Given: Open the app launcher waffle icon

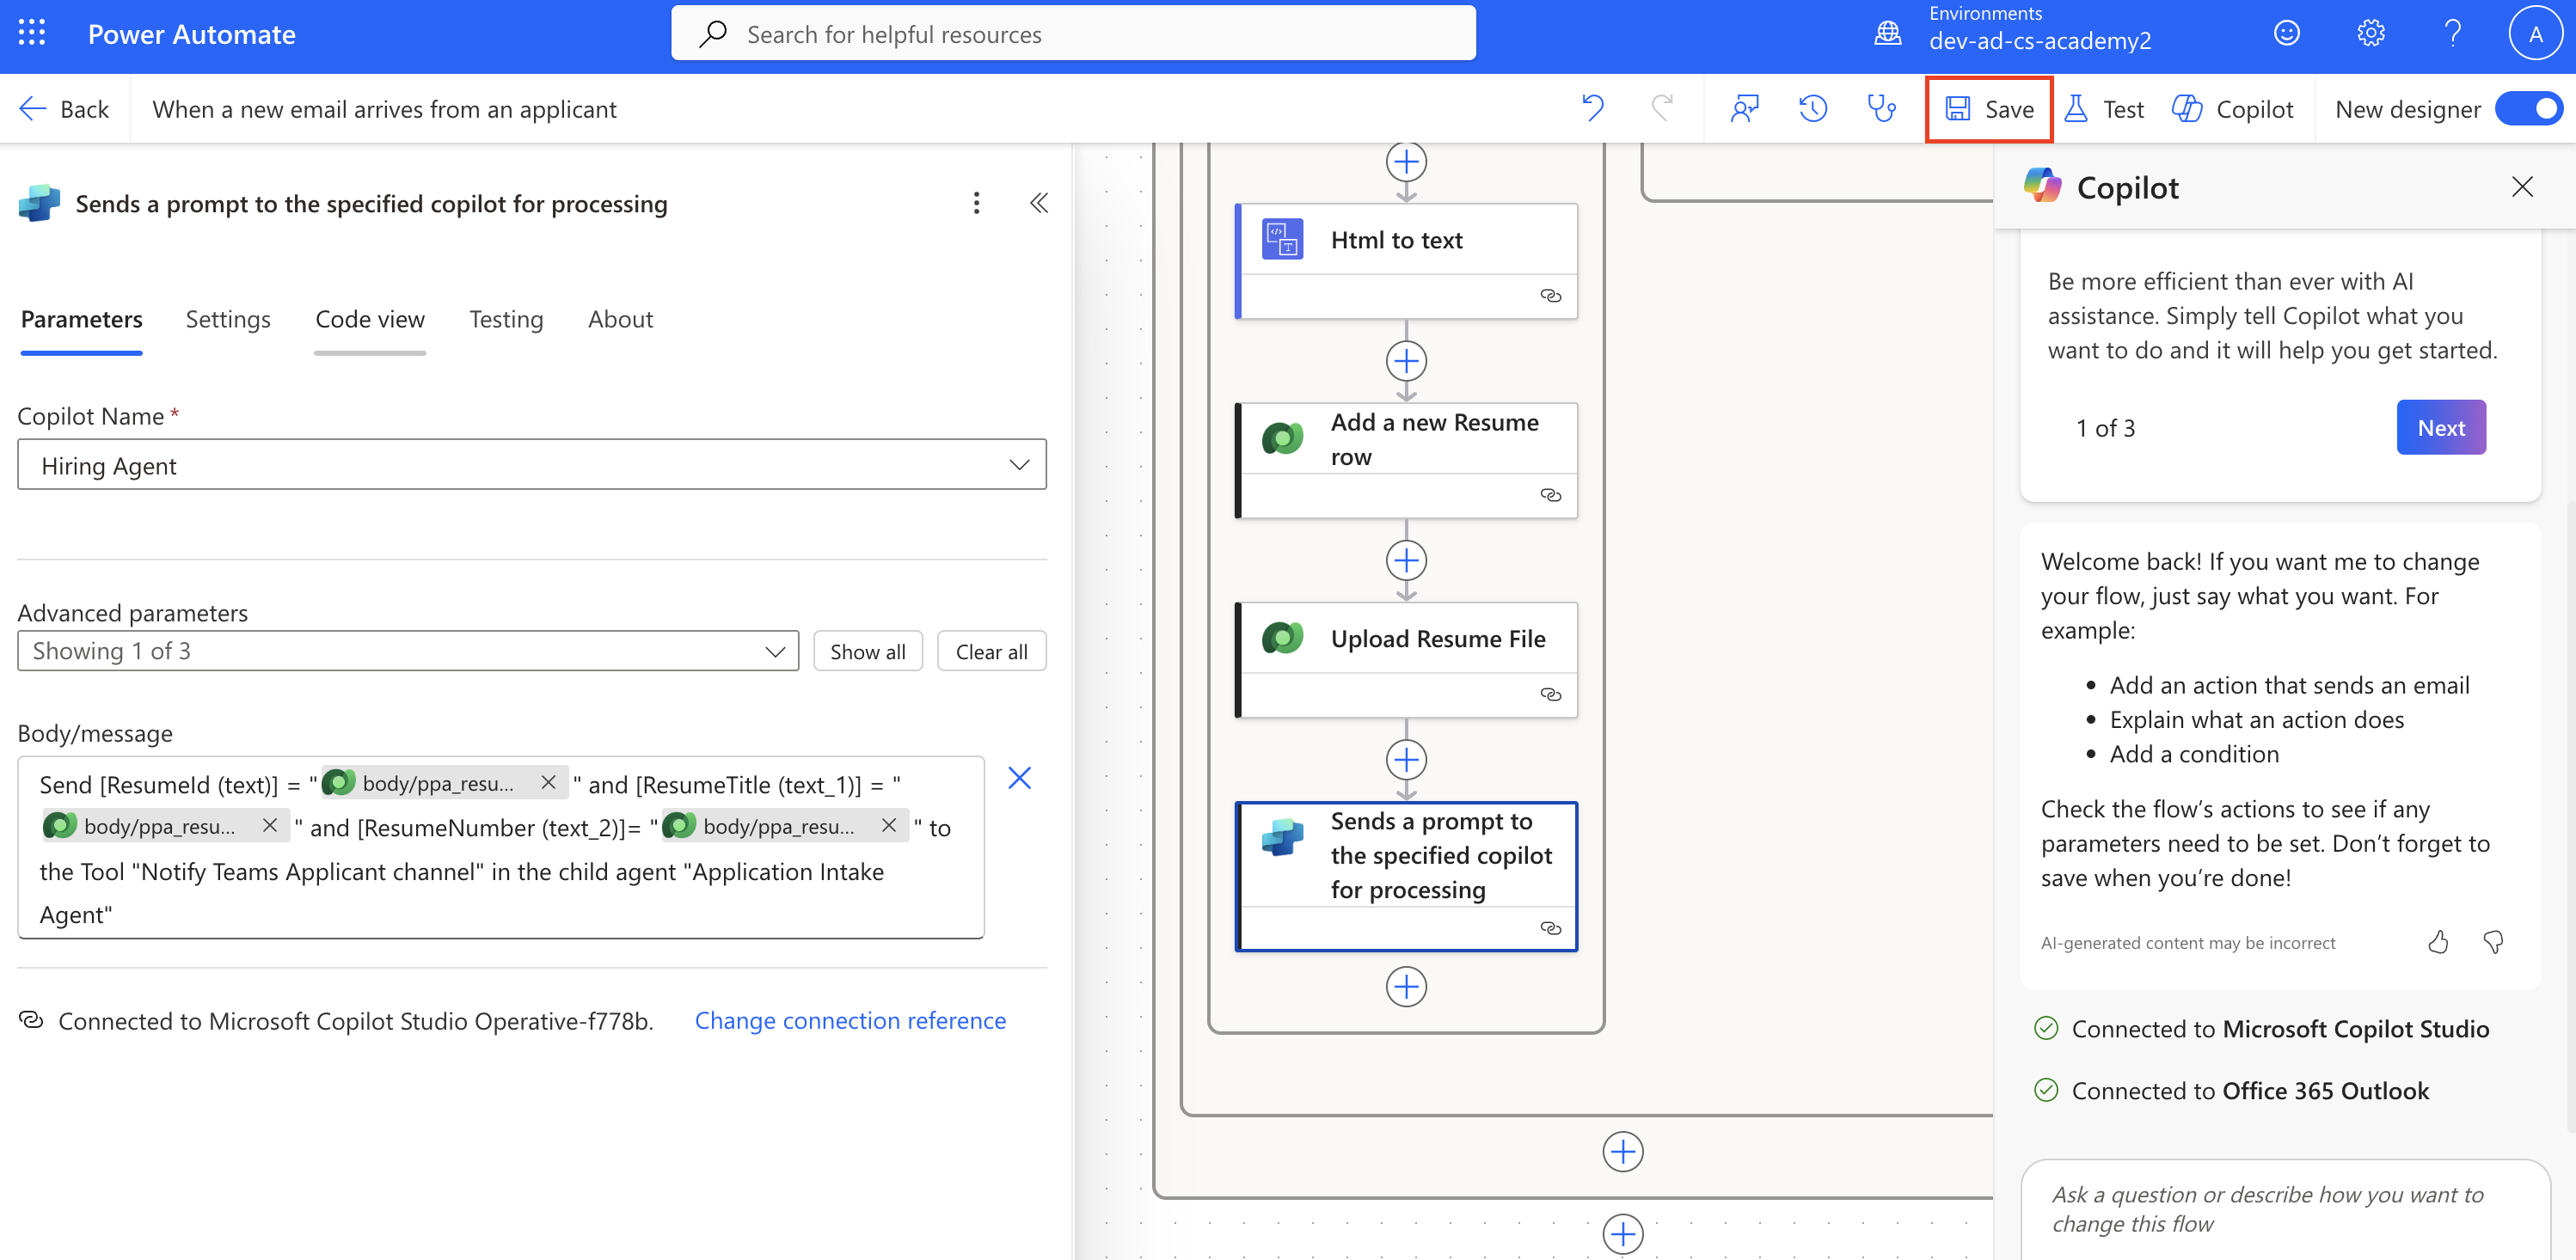Looking at the screenshot, I should pos(32,34).
